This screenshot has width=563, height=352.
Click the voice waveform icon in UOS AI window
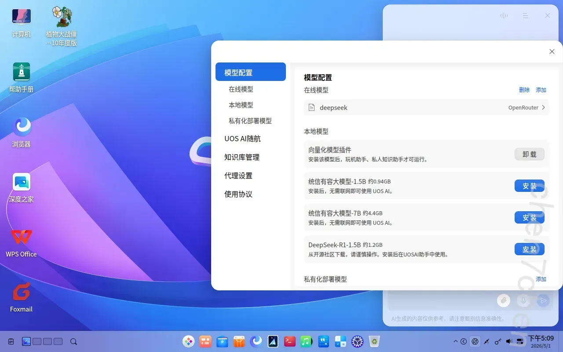(x=504, y=15)
